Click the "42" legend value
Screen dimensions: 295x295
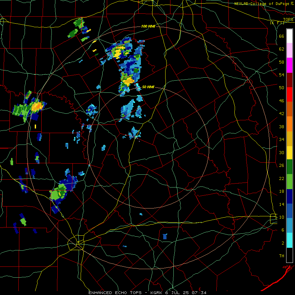pyautogui.click(x=282, y=114)
